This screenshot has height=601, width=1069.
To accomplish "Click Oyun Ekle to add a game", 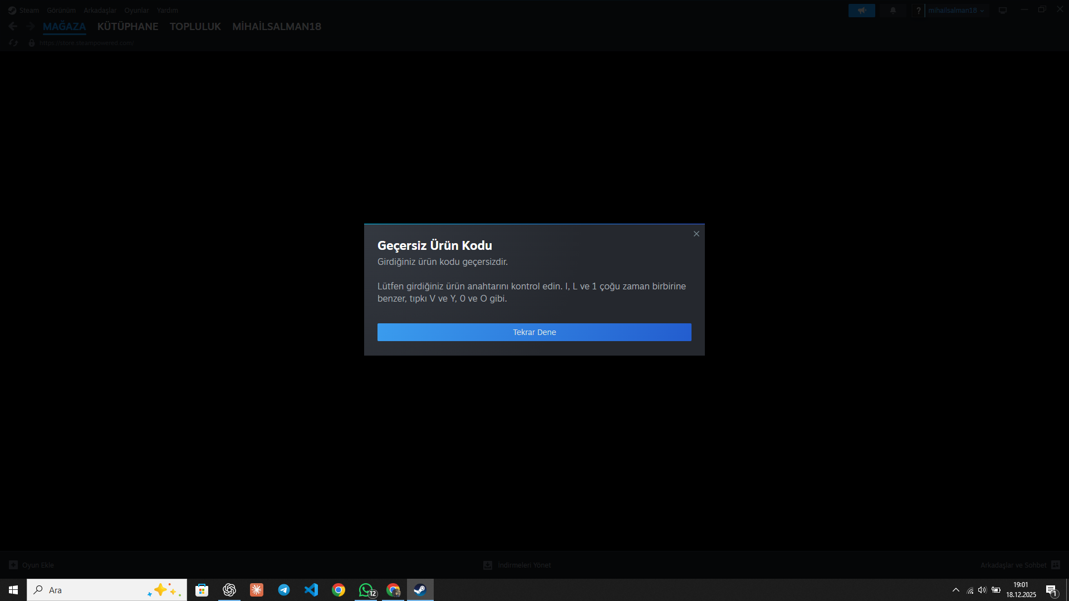I will pos(32,565).
